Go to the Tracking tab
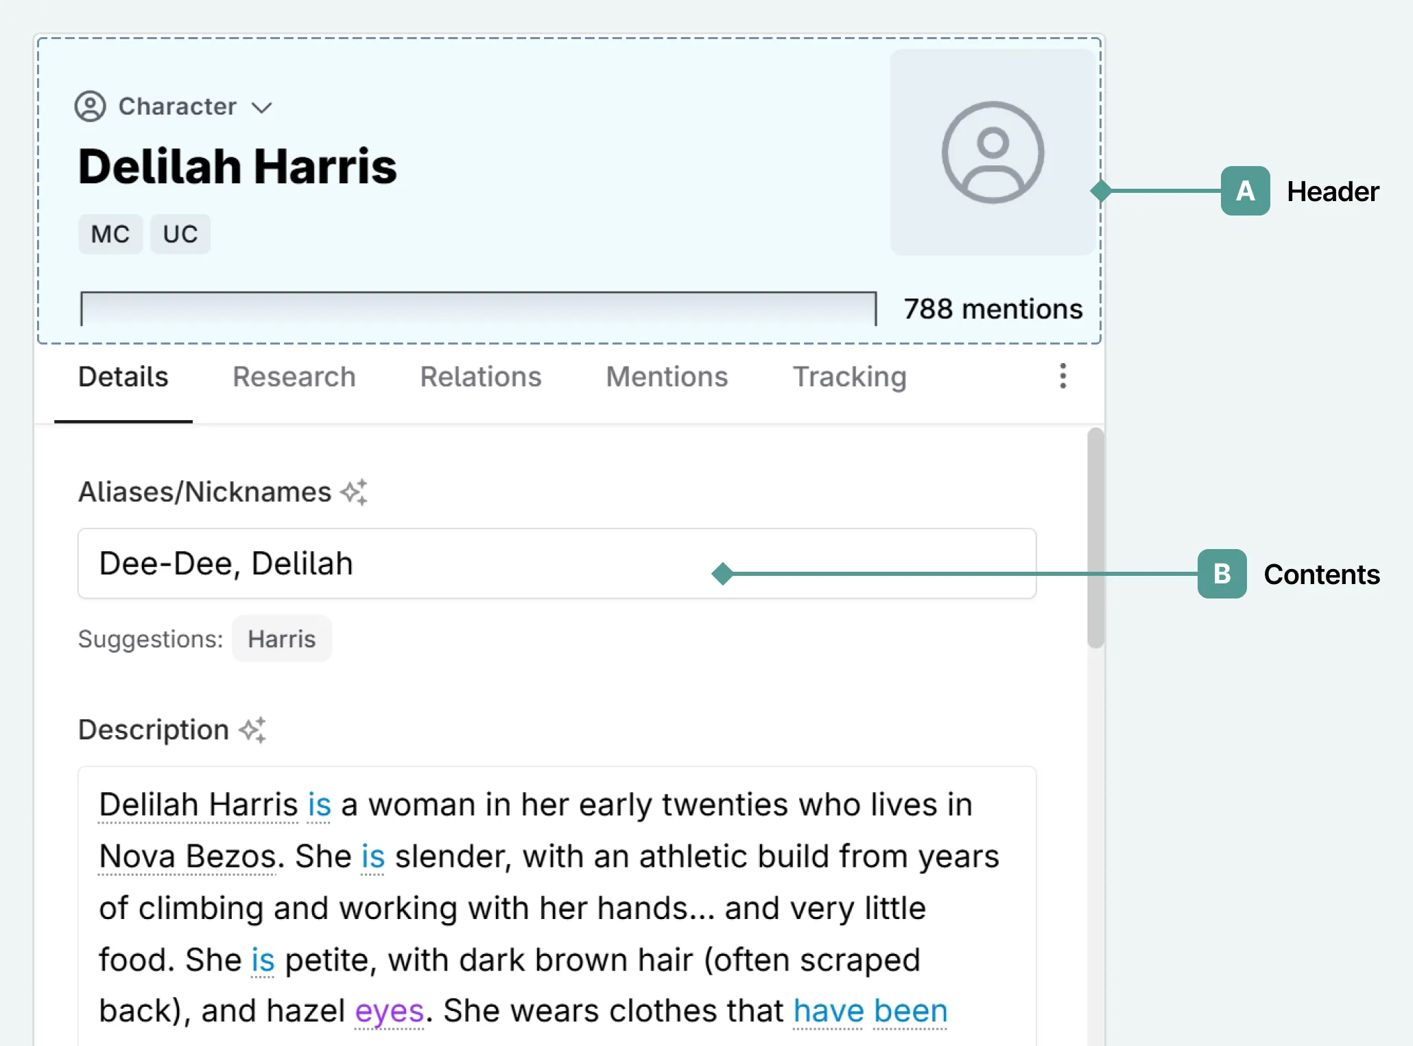 pyautogui.click(x=850, y=377)
